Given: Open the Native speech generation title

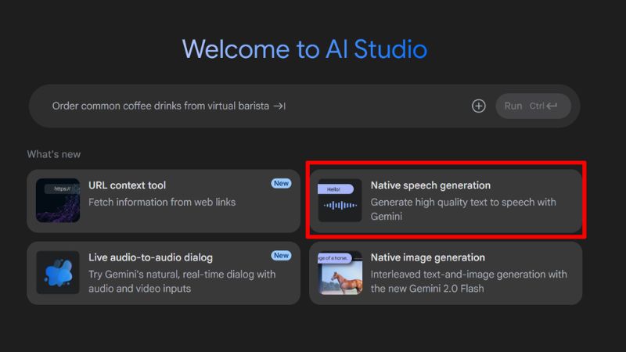Looking at the screenshot, I should click(x=430, y=185).
